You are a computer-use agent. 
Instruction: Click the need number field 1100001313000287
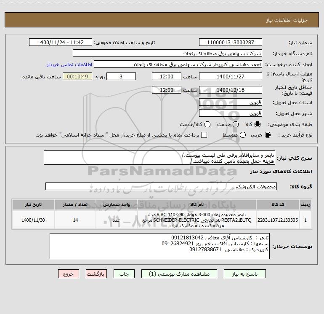(x=231, y=42)
